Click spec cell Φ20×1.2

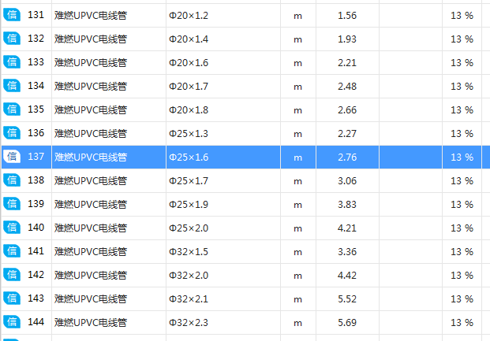pos(223,15)
